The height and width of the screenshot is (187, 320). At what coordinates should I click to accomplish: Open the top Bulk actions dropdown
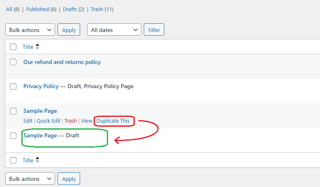[30, 30]
